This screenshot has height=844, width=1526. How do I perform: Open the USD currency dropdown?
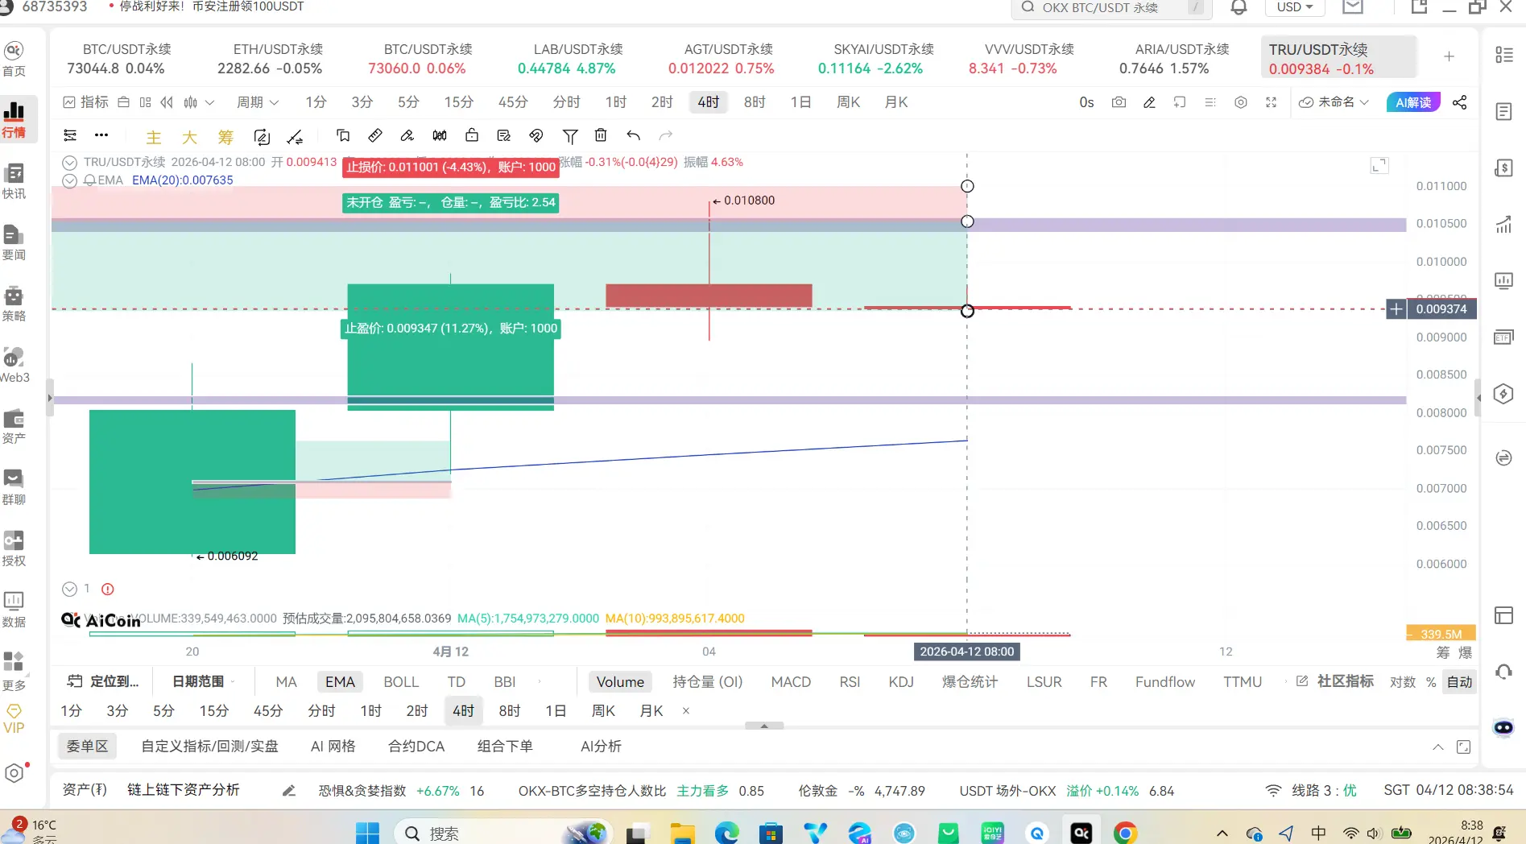click(1295, 7)
